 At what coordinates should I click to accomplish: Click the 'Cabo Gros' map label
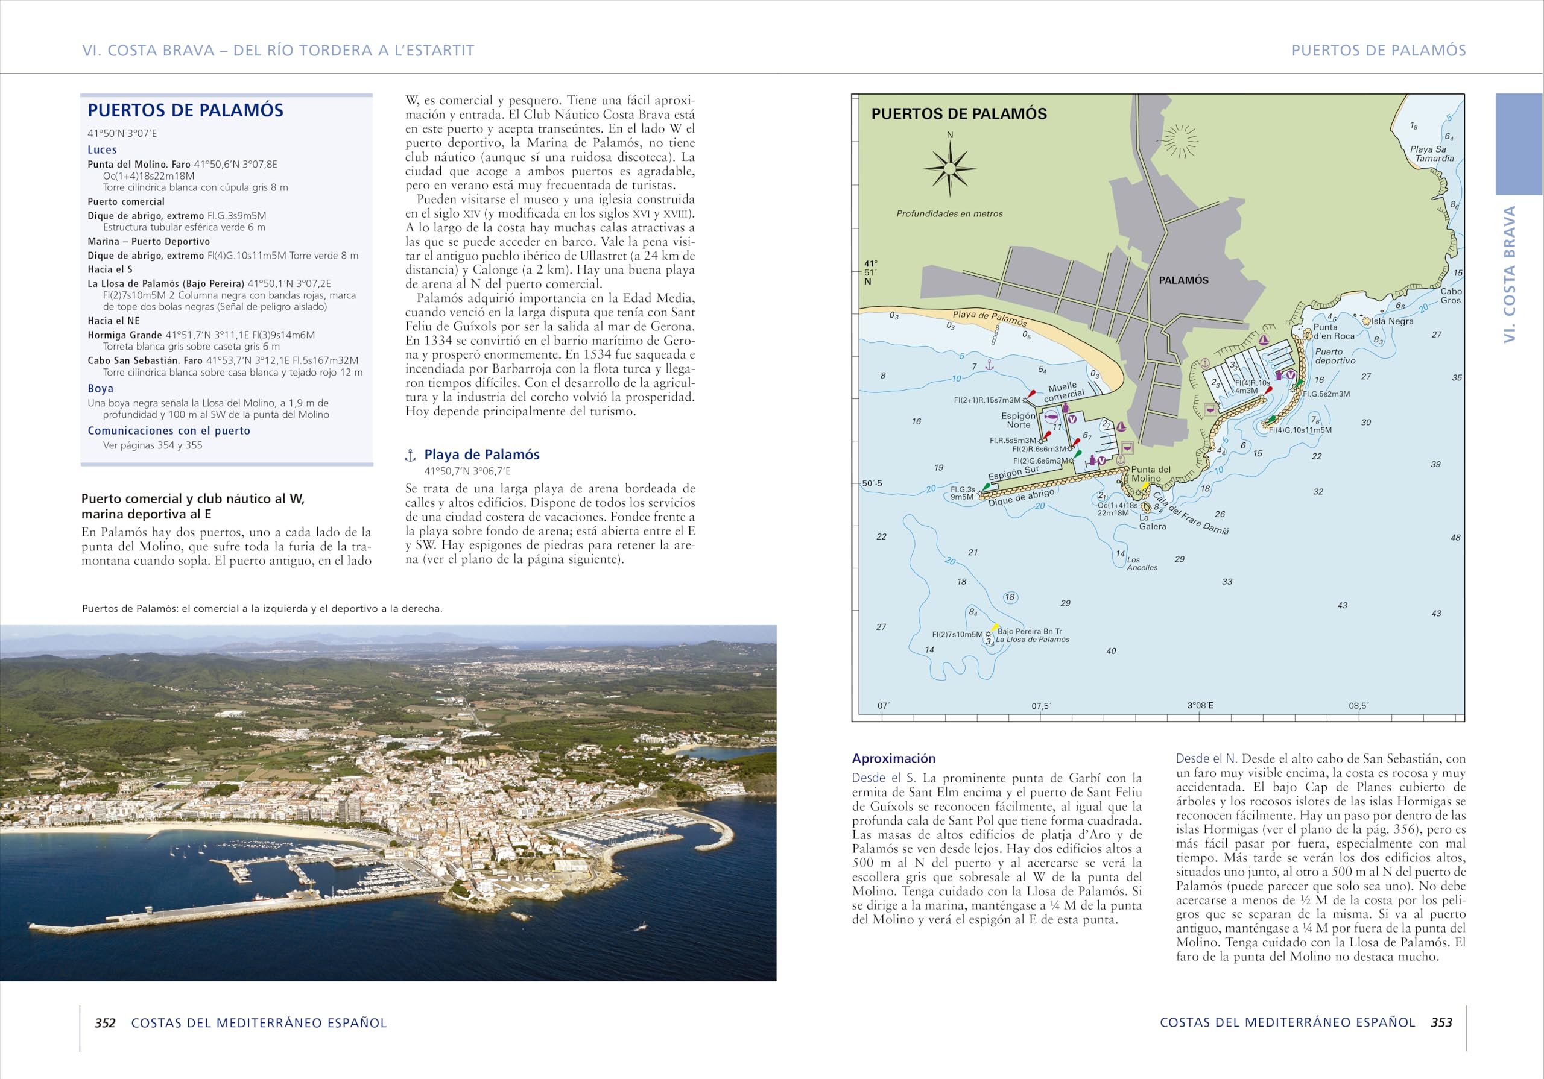click(1451, 296)
